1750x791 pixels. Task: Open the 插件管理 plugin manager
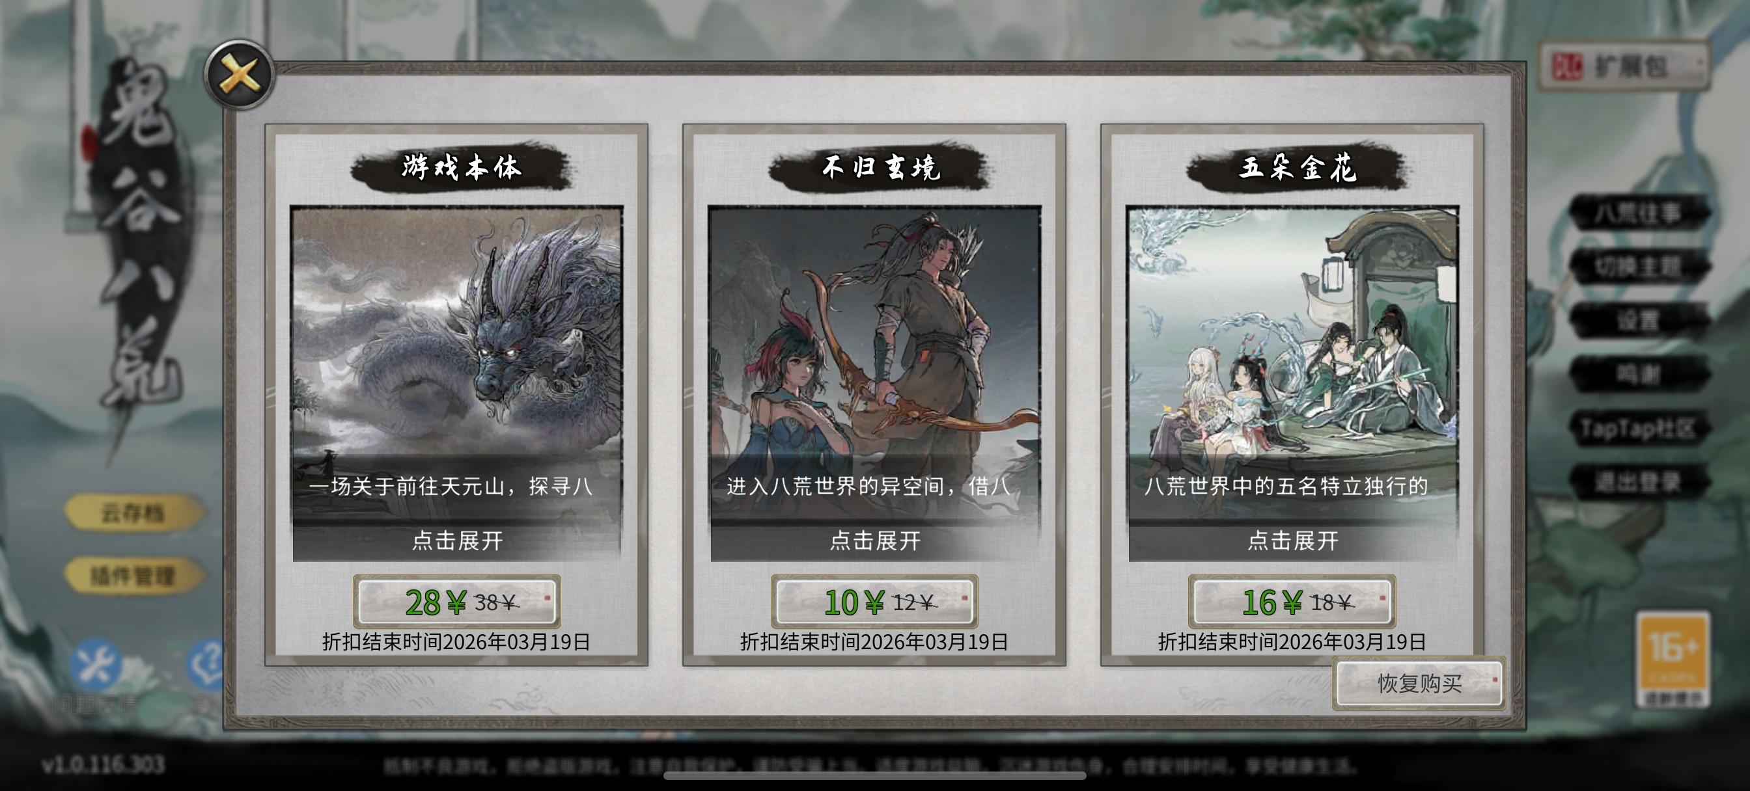(x=133, y=576)
